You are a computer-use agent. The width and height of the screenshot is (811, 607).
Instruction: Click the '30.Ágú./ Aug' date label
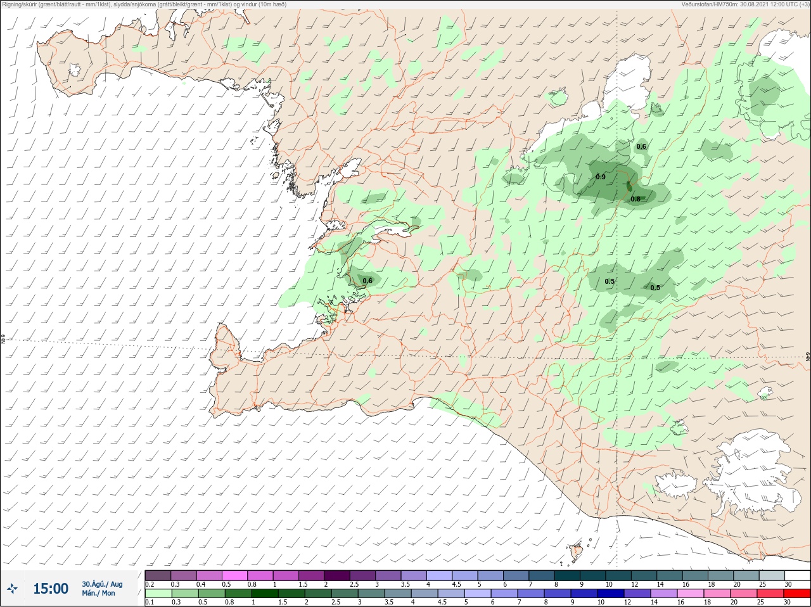pos(102,584)
